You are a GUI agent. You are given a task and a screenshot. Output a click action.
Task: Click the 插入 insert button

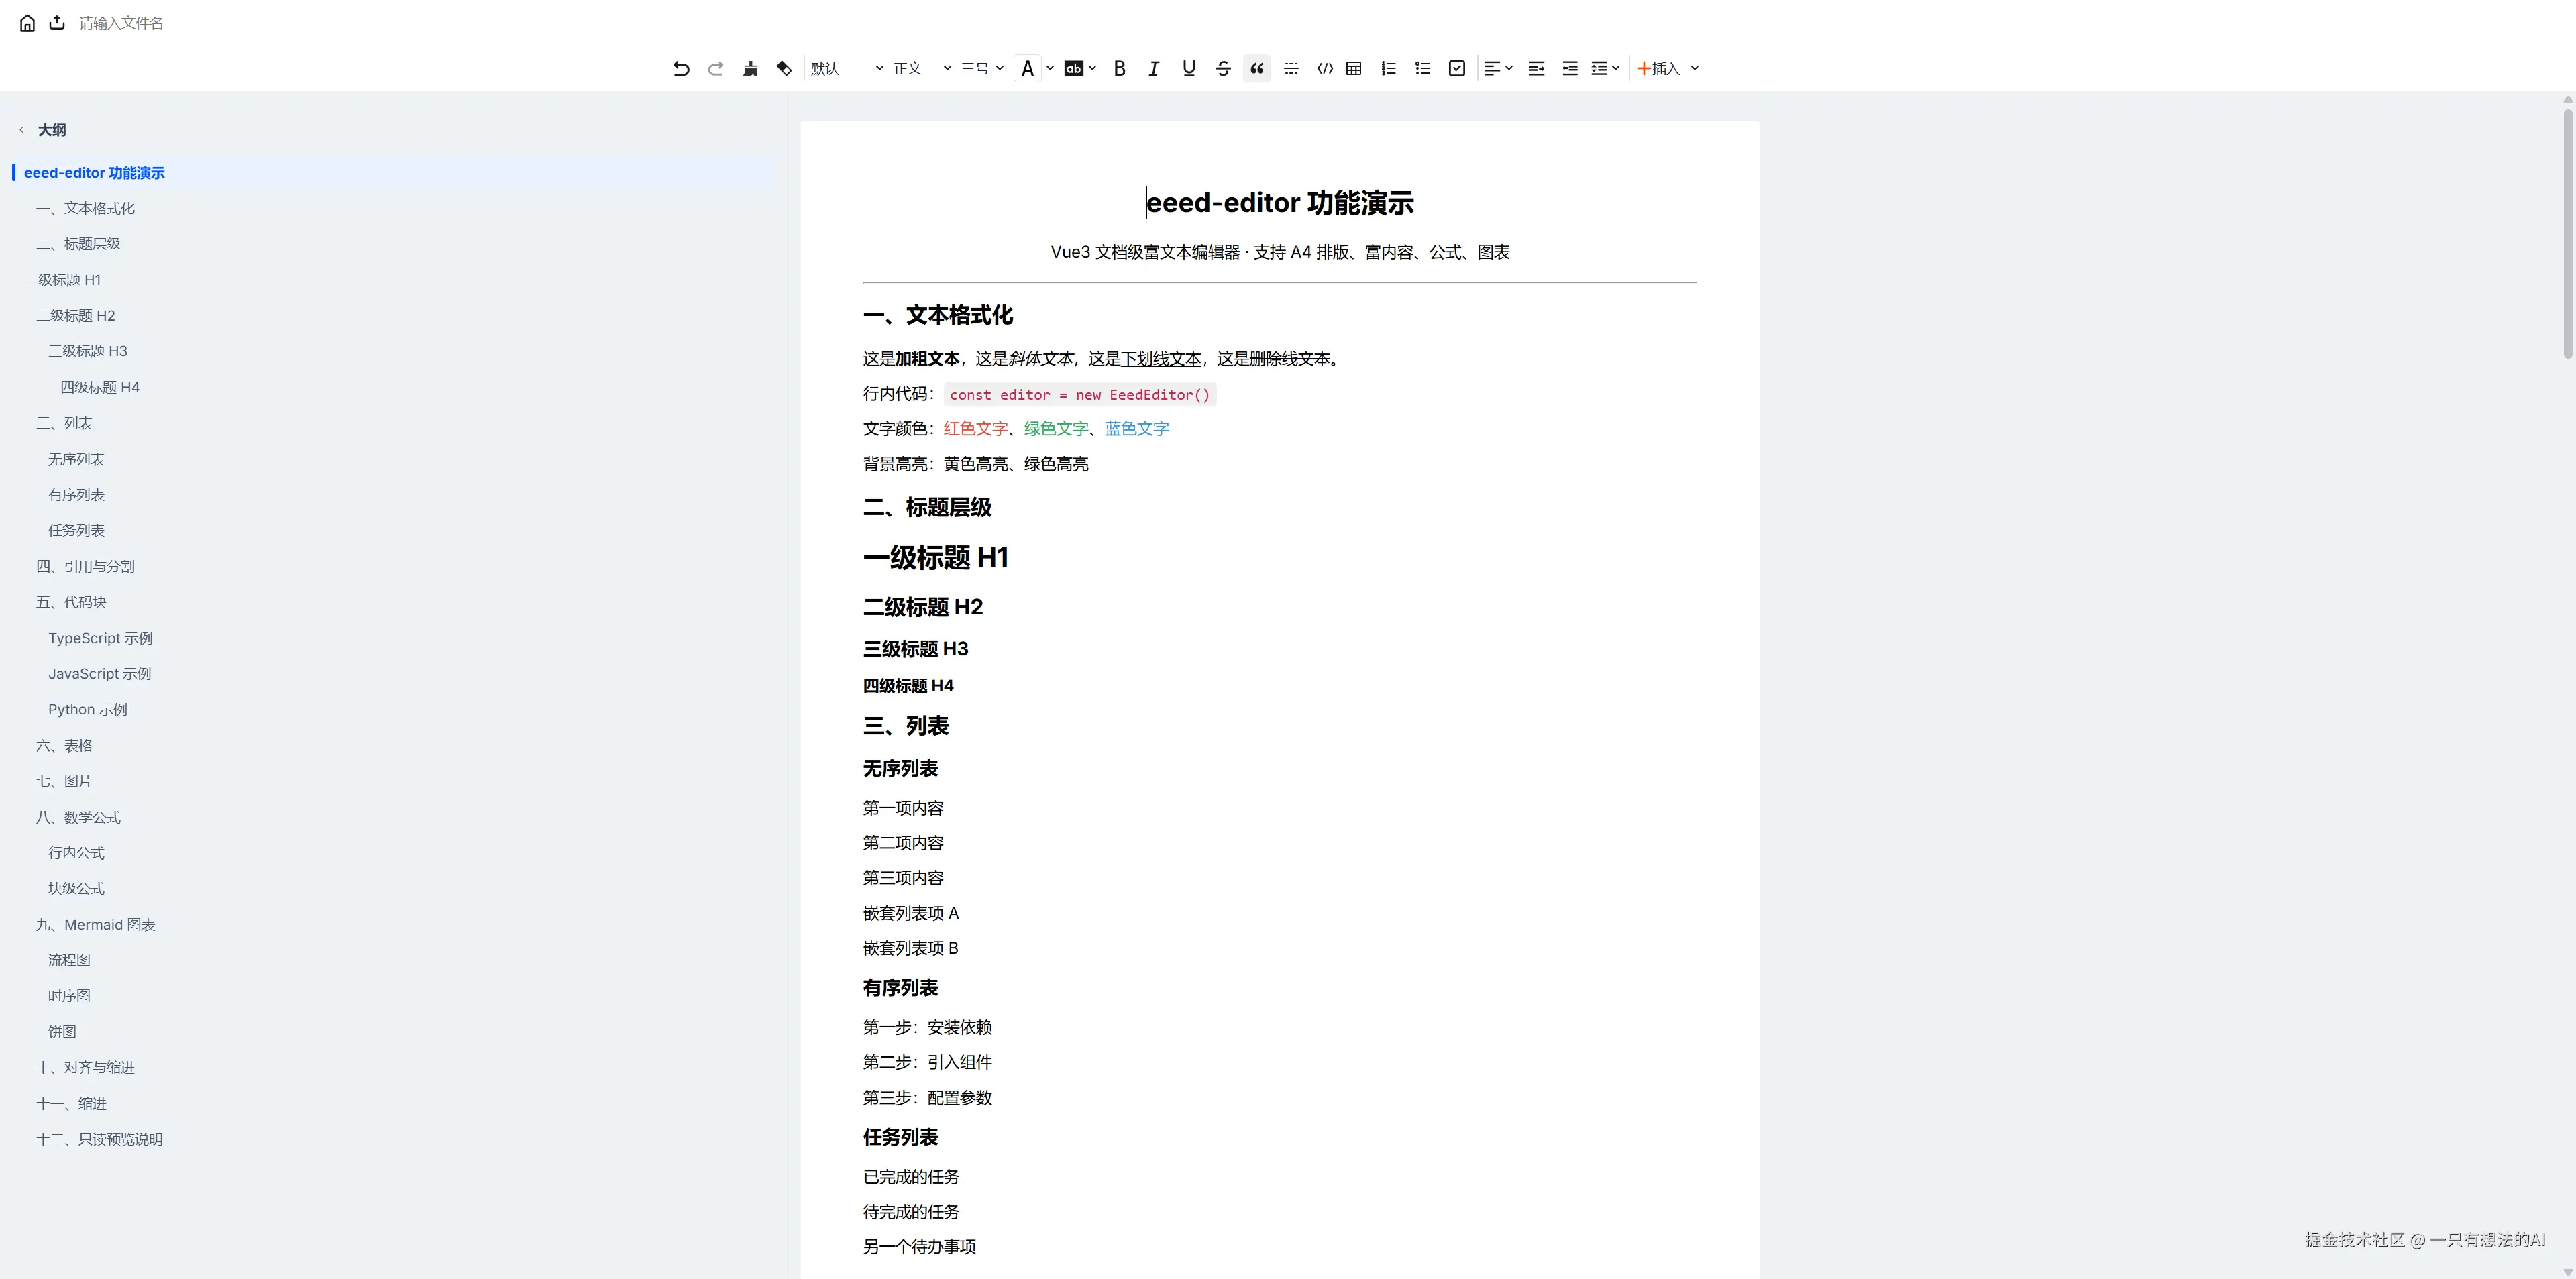tap(1658, 68)
